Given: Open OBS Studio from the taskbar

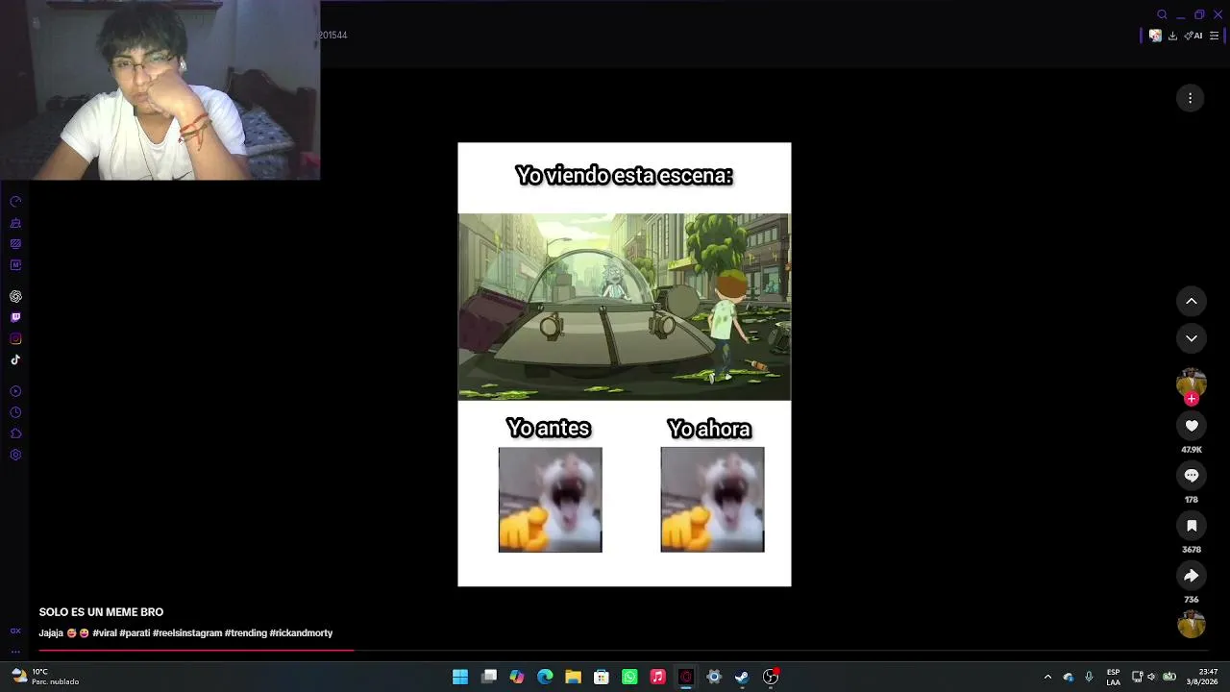Looking at the screenshot, I should pyautogui.click(x=770, y=677).
